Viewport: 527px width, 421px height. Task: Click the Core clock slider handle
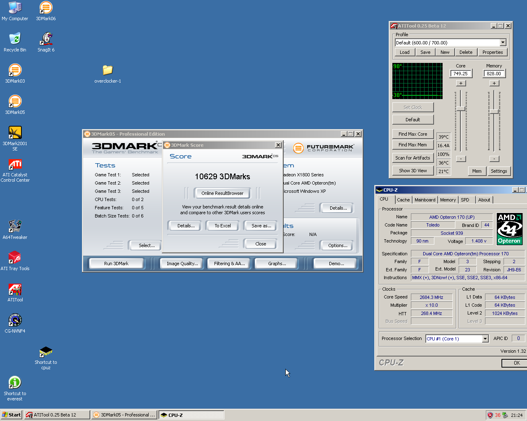(x=461, y=109)
